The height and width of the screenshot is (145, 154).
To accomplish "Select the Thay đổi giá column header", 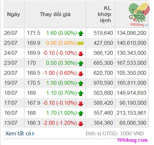I will click(x=55, y=15).
